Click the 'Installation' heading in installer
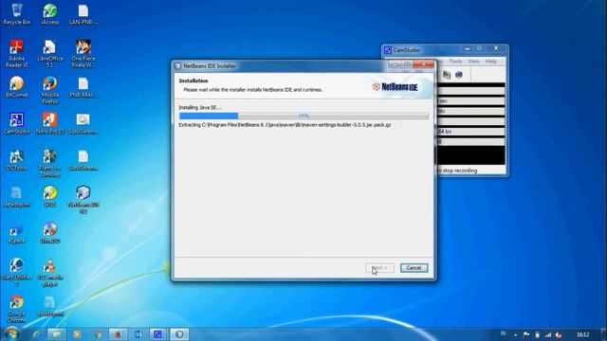 (x=193, y=81)
